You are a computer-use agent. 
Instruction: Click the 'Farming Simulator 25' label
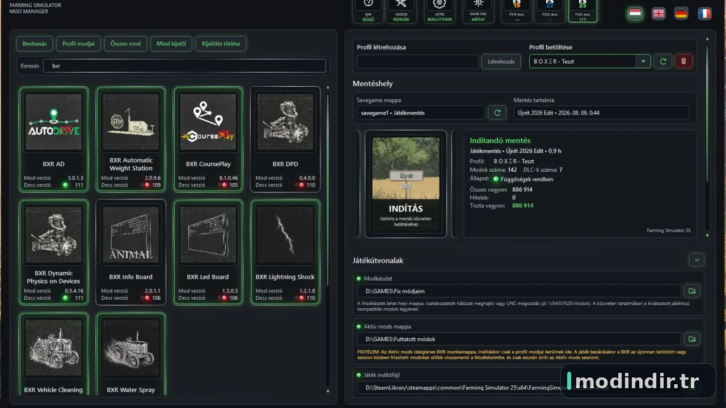pos(669,231)
